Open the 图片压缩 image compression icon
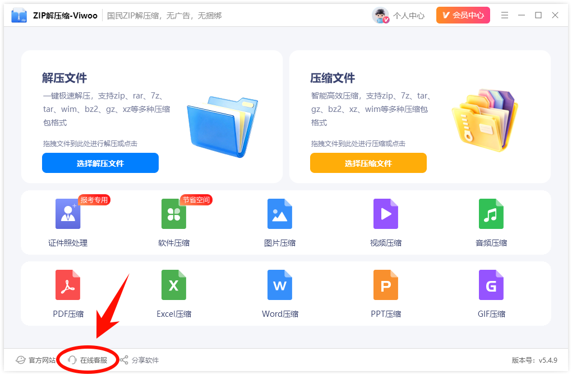Screen dimensions: 572x375 coord(280,214)
